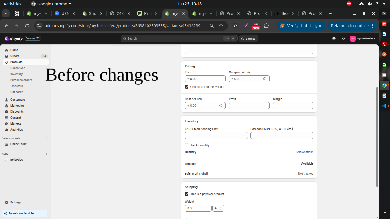This screenshot has height=219, width=390.
Task: Open Visual Studio Code from the dock
Action: point(384,106)
